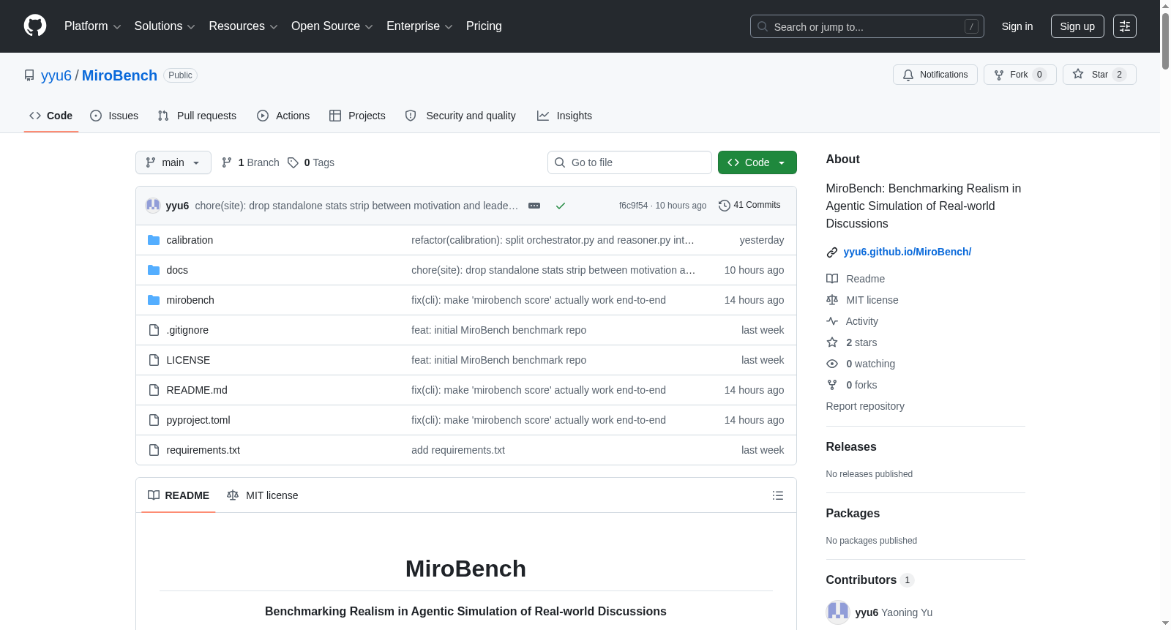View the green commit status check mark
1171x630 pixels.
click(561, 206)
